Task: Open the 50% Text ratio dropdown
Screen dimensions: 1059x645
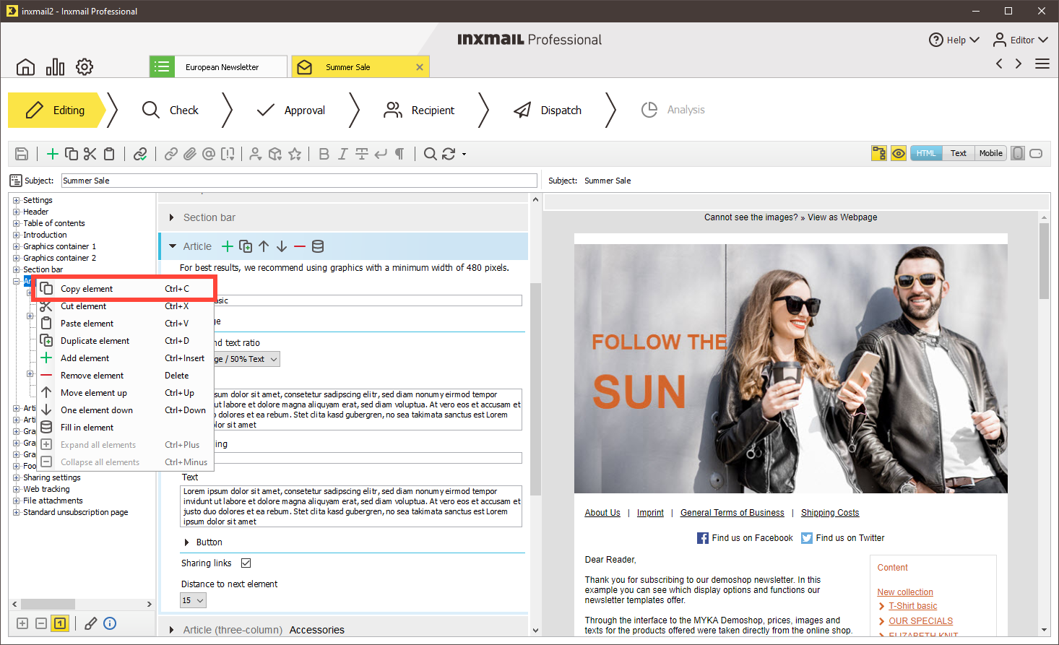Action: 246,359
